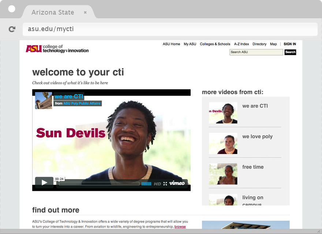Click the 'more videos from cti:' heading
Screen dimensions: 322x234
click(232, 92)
